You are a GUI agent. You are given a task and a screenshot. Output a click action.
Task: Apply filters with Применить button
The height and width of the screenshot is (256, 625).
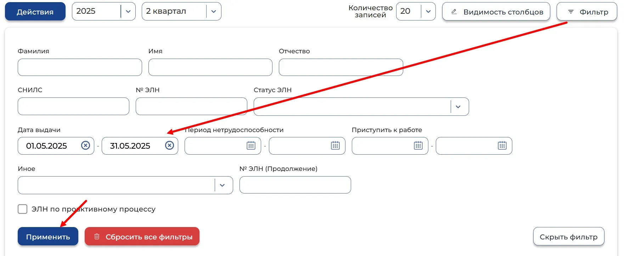(48, 237)
